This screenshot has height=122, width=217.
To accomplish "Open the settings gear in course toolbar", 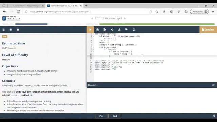I will point(18,29).
